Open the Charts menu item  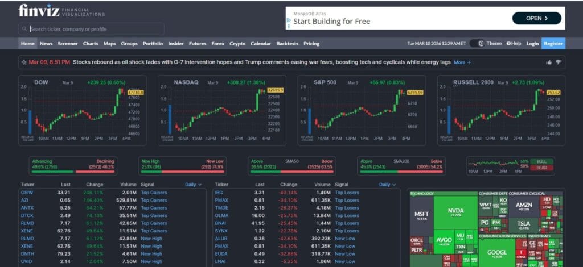click(x=91, y=43)
